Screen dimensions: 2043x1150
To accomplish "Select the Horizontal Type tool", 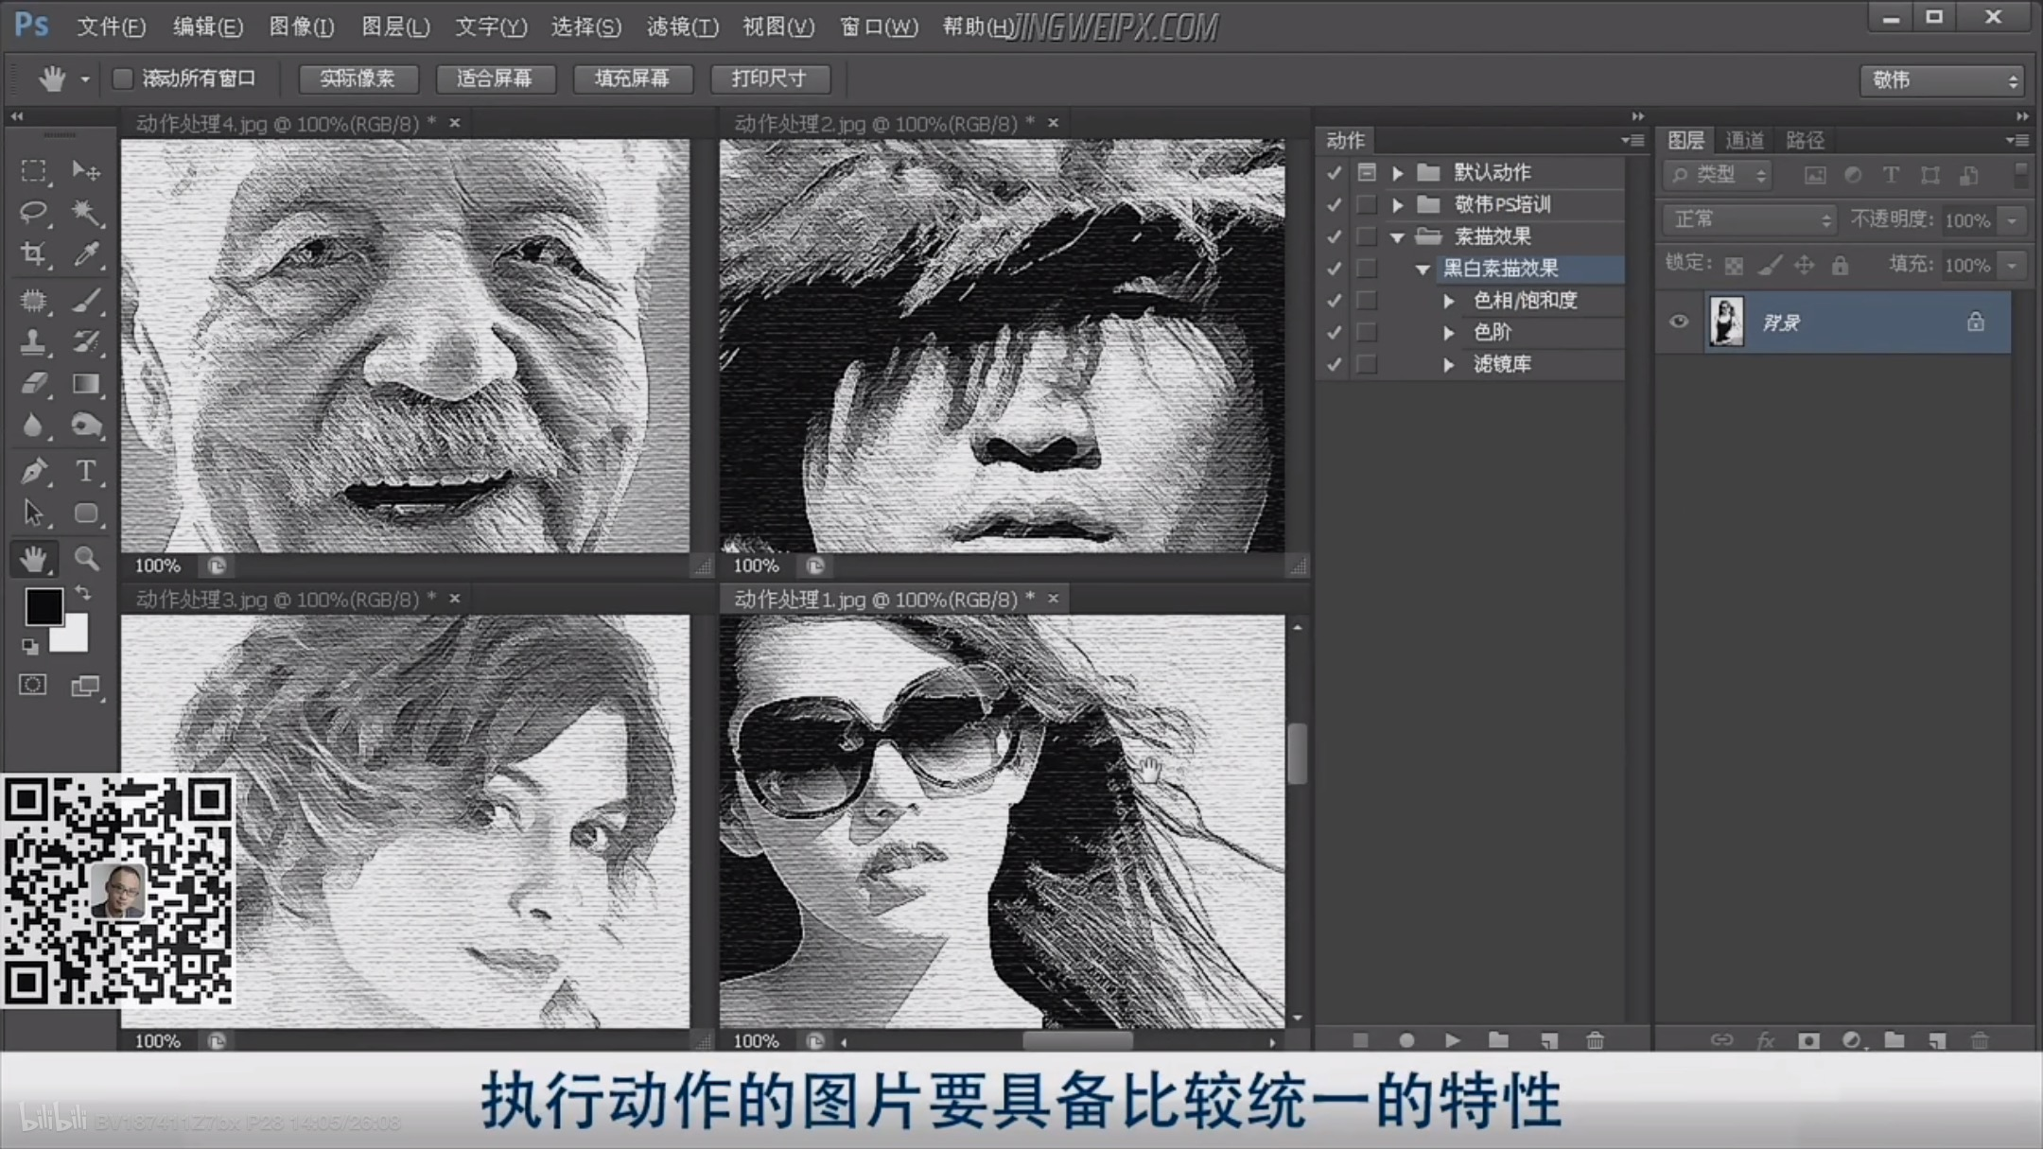I will point(86,470).
